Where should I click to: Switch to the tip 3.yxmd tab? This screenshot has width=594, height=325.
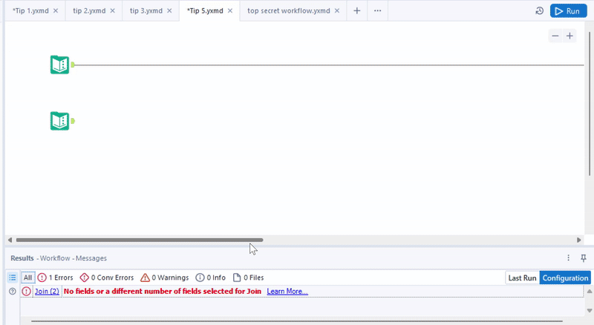point(146,10)
